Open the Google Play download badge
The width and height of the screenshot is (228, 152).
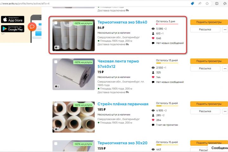click(x=13, y=28)
